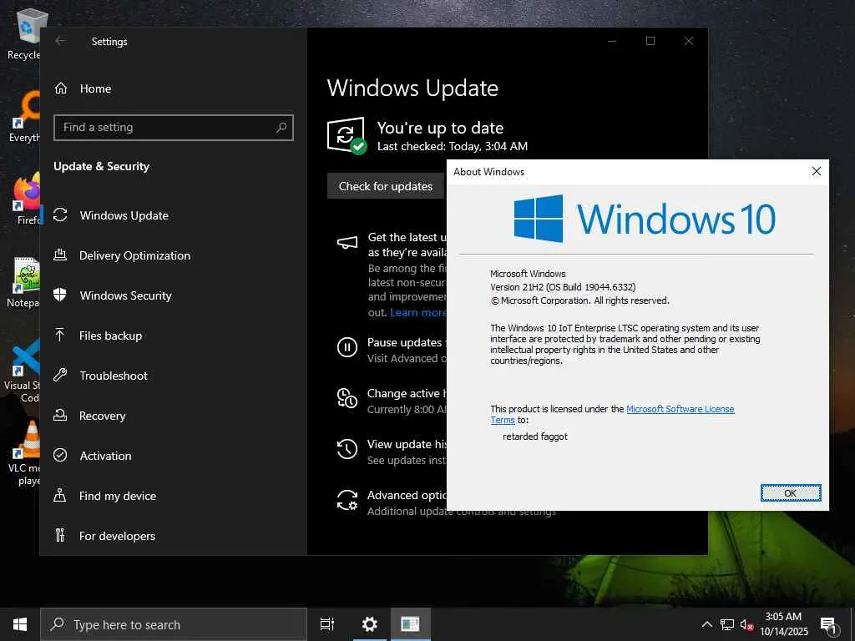Select the Visual Studio Code desktop icon
Image resolution: width=855 pixels, height=641 pixels.
coord(23,371)
